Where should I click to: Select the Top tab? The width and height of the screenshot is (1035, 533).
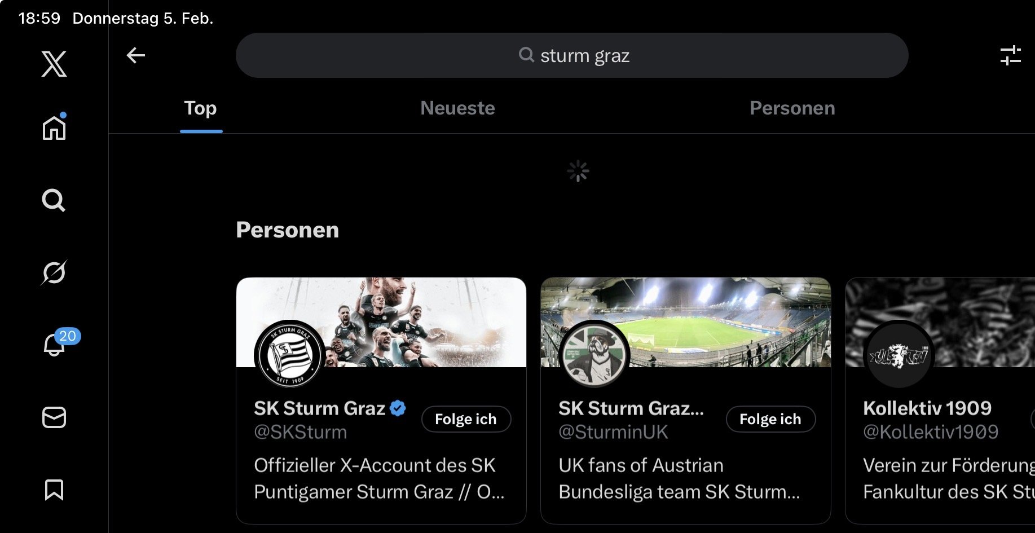click(x=200, y=108)
